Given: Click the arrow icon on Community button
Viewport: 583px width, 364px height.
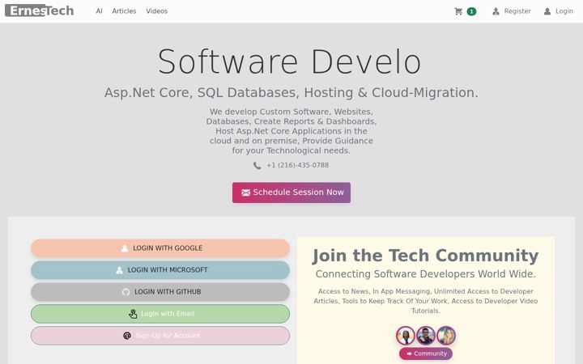Looking at the screenshot, I should coord(409,354).
